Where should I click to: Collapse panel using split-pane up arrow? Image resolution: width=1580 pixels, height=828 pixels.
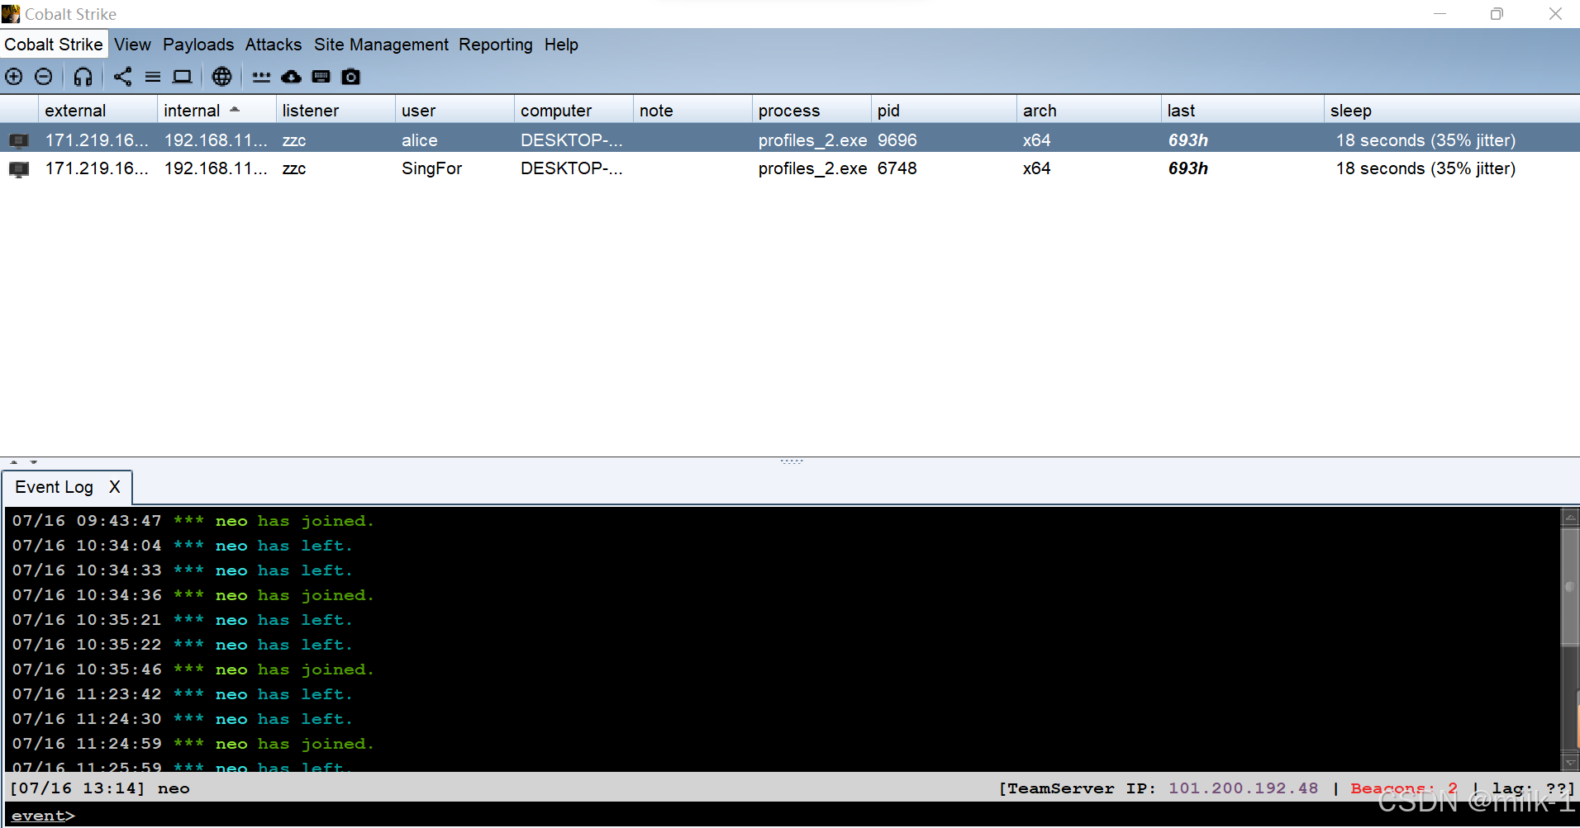coord(14,462)
